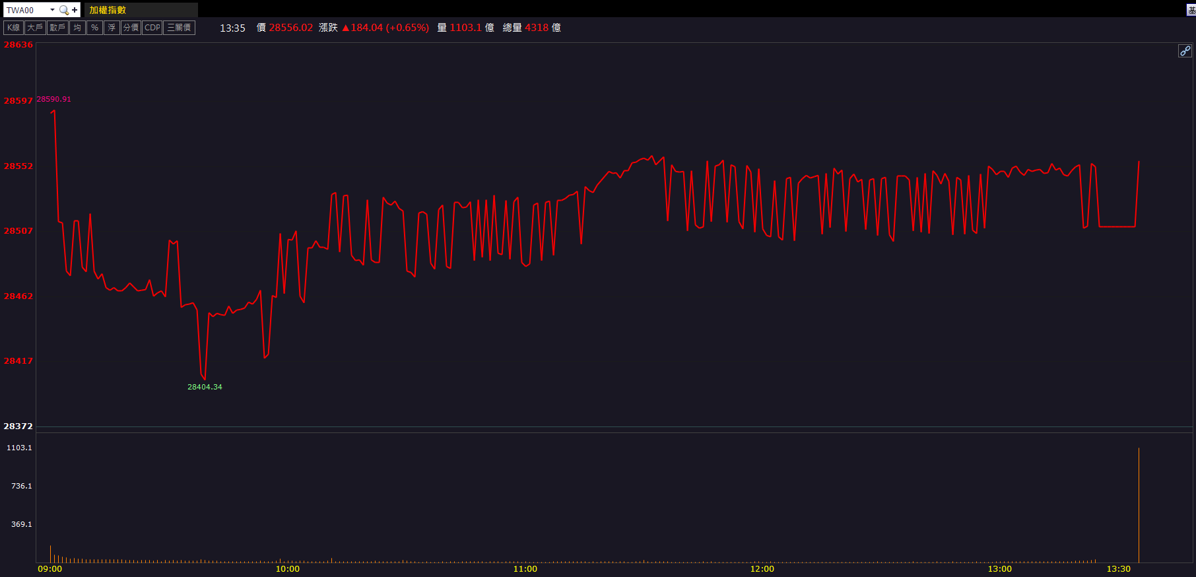This screenshot has width=1196, height=577.
Task: Toggle the 散戶 indicator button
Action: [57, 28]
